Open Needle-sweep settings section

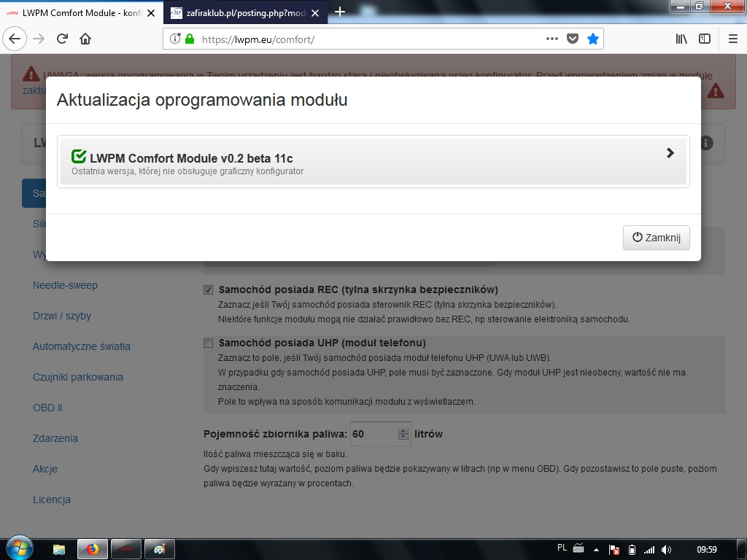(65, 285)
